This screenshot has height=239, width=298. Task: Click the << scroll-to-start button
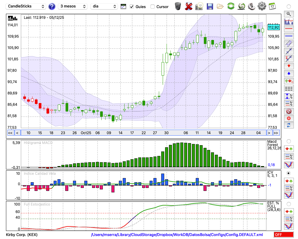click(10, 133)
